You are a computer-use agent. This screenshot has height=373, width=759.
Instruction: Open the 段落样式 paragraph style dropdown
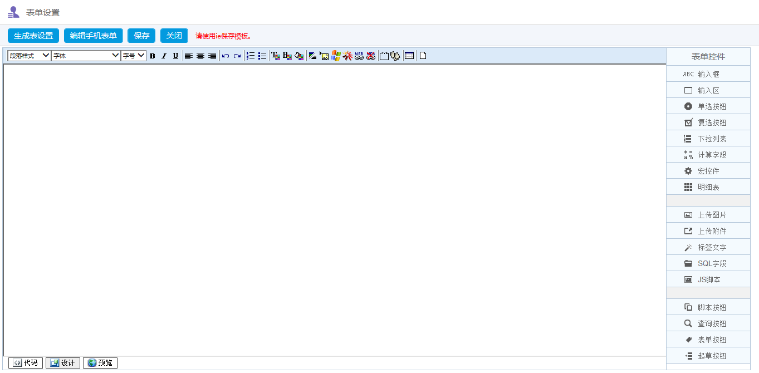29,56
